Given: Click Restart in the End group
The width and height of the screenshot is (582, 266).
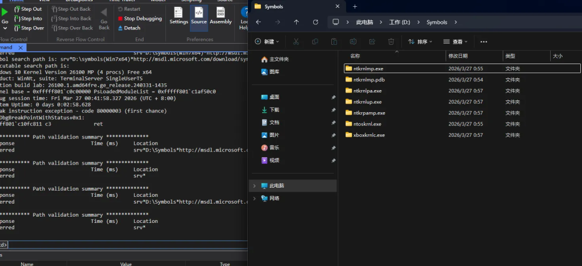Looking at the screenshot, I should pyautogui.click(x=129, y=9).
